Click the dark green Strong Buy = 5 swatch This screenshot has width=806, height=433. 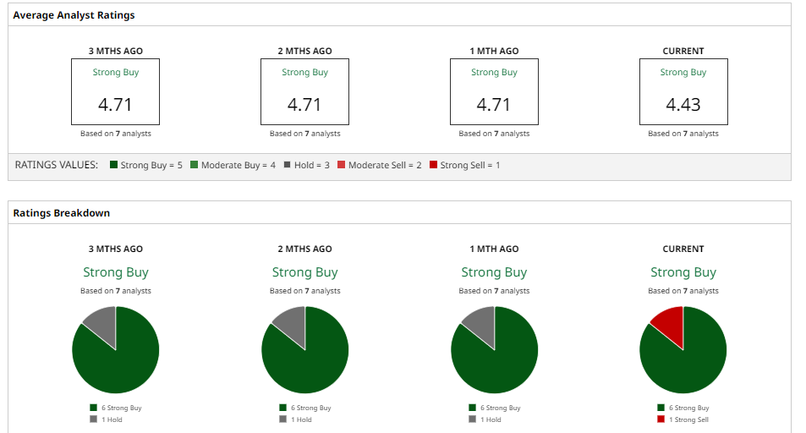tap(114, 166)
